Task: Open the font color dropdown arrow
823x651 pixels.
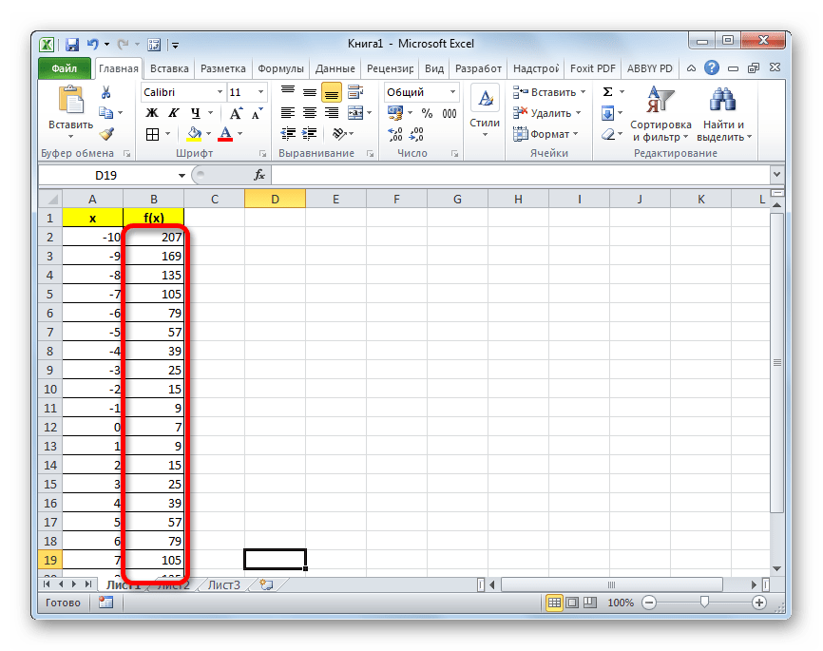Action: coord(239,134)
